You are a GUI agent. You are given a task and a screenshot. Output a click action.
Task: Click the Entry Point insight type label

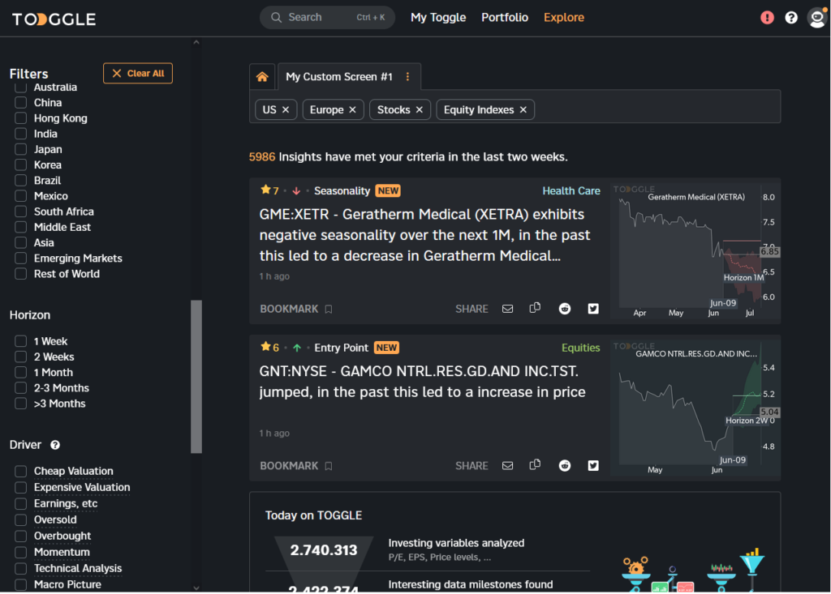pyautogui.click(x=341, y=348)
